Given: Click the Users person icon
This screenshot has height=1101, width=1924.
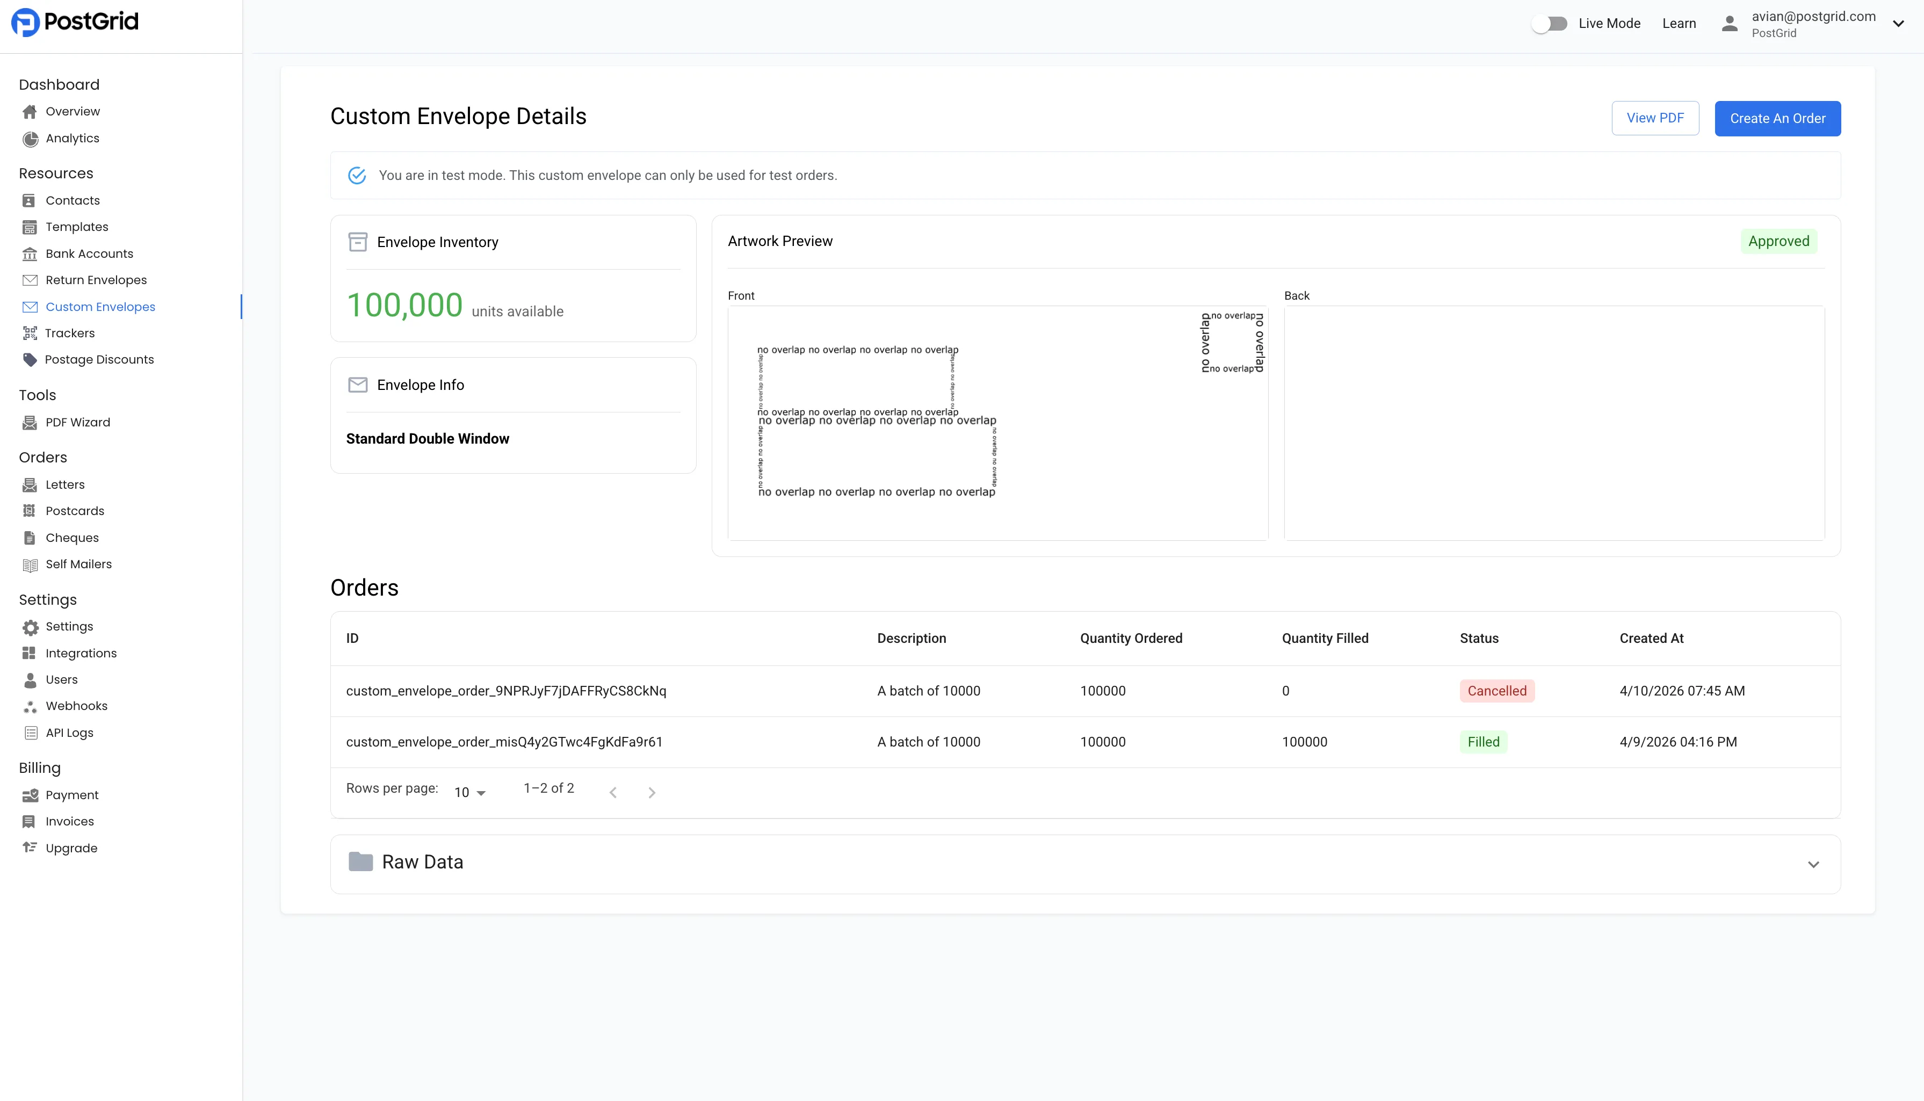Looking at the screenshot, I should pyautogui.click(x=30, y=680).
